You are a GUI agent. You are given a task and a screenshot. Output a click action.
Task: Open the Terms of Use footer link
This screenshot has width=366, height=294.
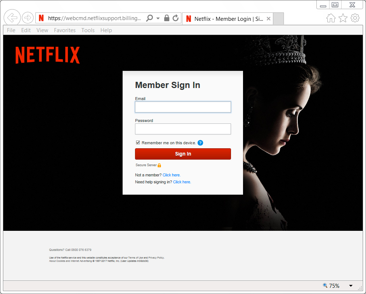point(136,258)
